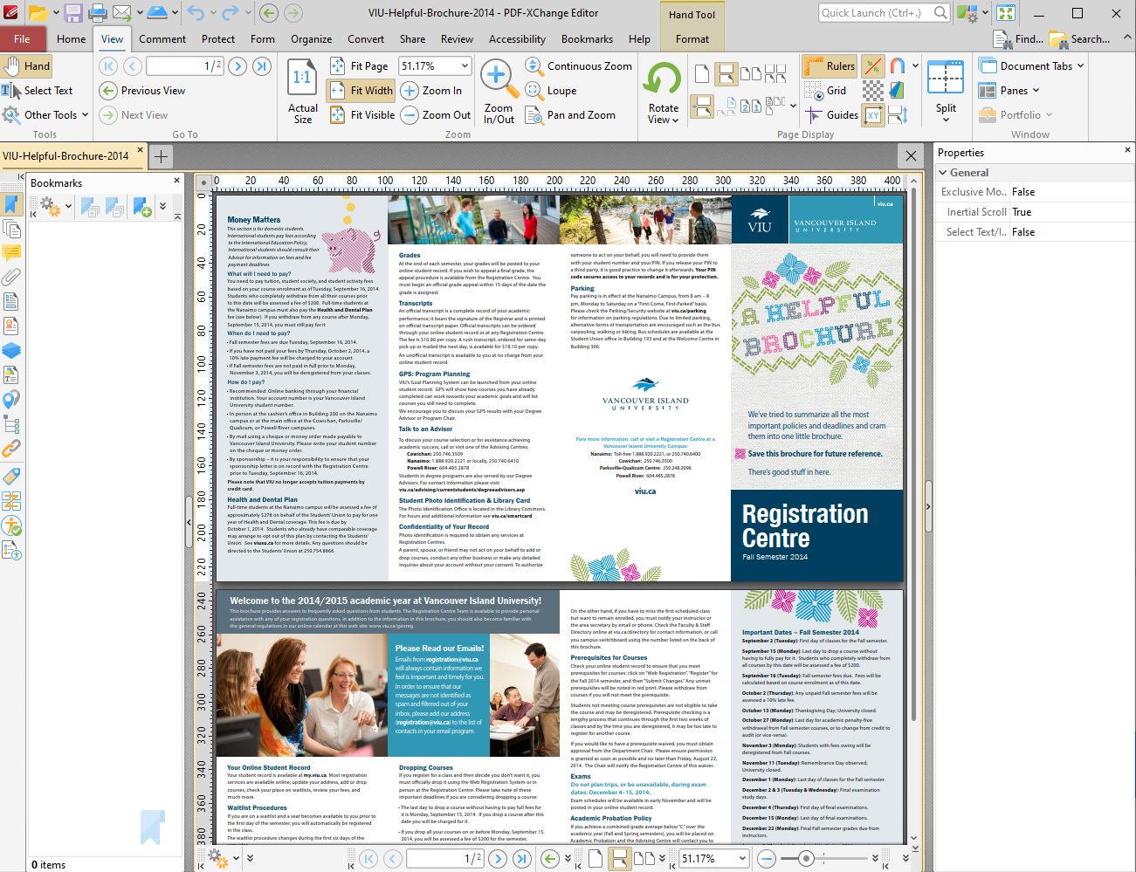The height and width of the screenshot is (872, 1136).
Task: Click the Add Bookmark icon in Bookmarks panel
Action: 142,207
